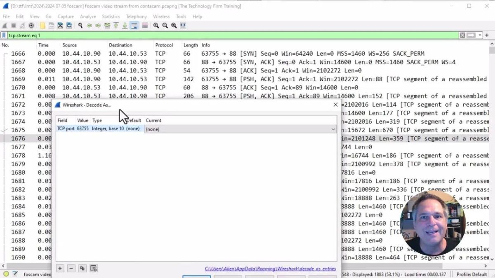
Task: Find a packet with magnifier icon
Action: coord(80,26)
